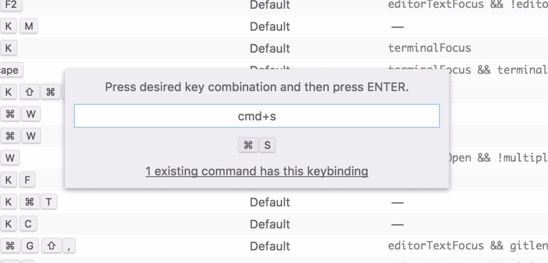548x263 pixels.
Task: Click the lone K keybinding badge
Action: 8,48
